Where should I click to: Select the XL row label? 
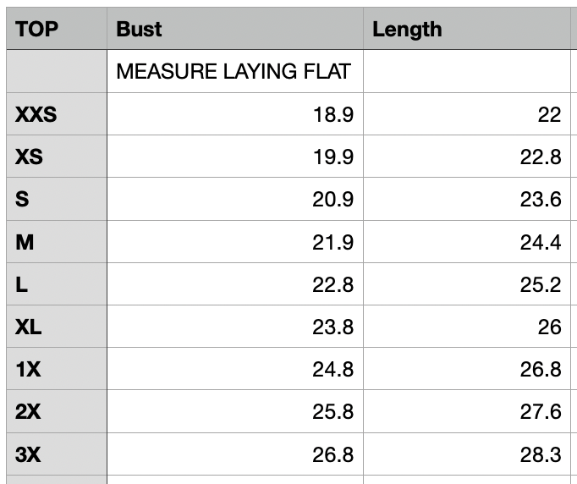[57, 327]
